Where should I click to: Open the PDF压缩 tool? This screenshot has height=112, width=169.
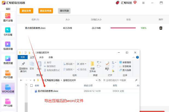click(x=8, y=74)
